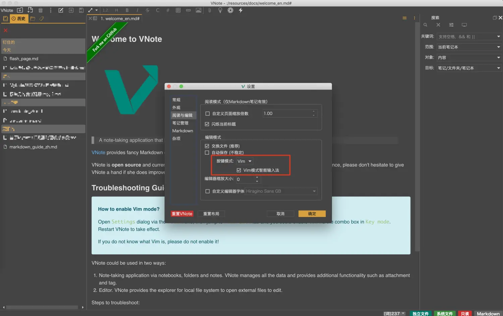
Task: Click the search magnifier icon in 搜索 panel
Action: click(425, 25)
